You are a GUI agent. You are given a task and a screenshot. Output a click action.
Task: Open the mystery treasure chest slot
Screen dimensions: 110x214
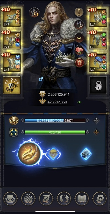click(12, 85)
